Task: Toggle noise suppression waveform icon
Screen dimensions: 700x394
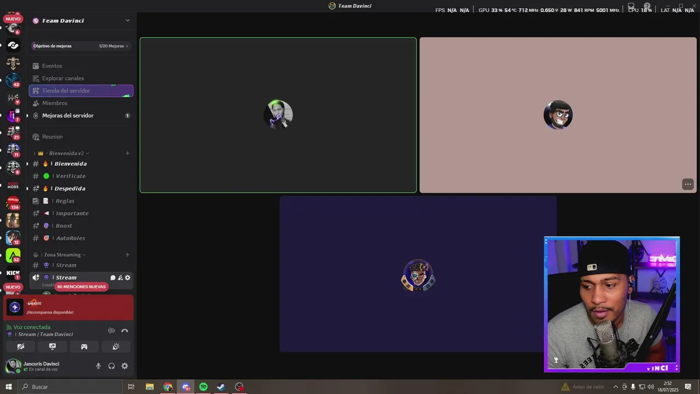Action: (x=112, y=331)
